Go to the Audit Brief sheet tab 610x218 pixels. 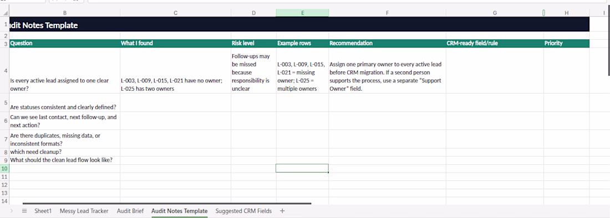(130, 211)
